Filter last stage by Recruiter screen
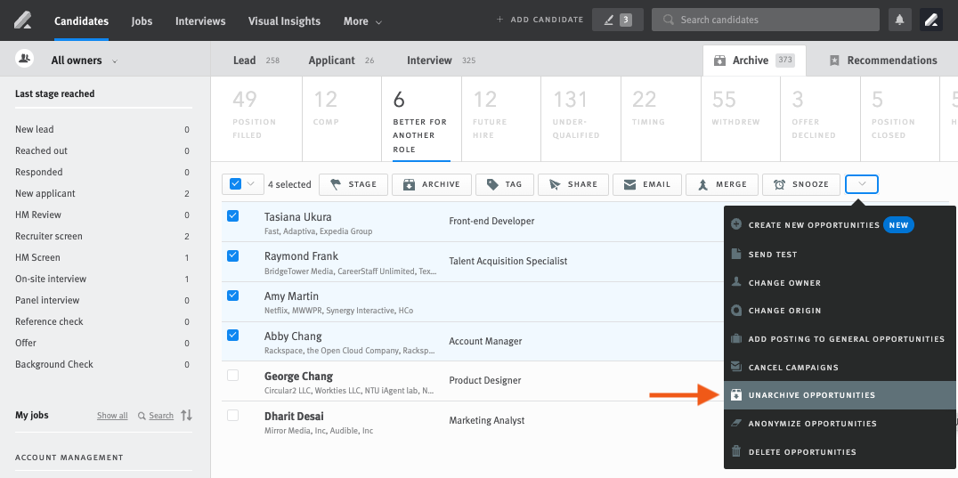 coord(102,236)
